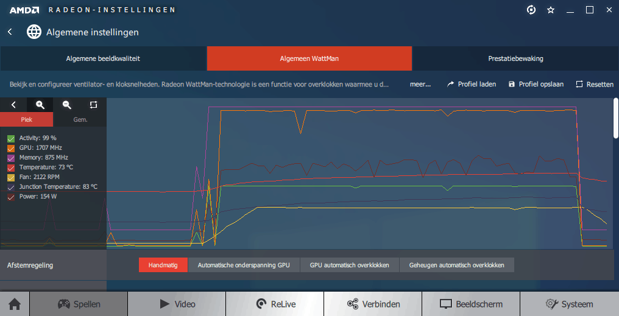Switch to Algemene beeldkwaliteit tab
Viewport: 619px width, 316px height.
pos(103,58)
